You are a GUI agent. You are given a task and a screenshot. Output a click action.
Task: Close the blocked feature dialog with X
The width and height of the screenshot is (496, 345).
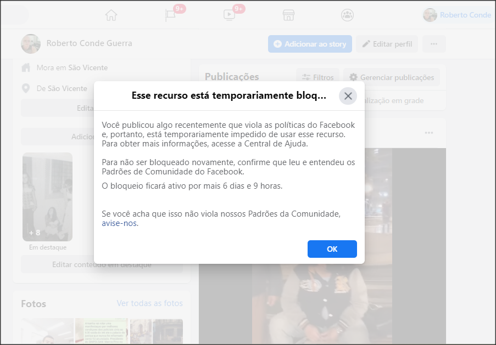click(x=348, y=96)
